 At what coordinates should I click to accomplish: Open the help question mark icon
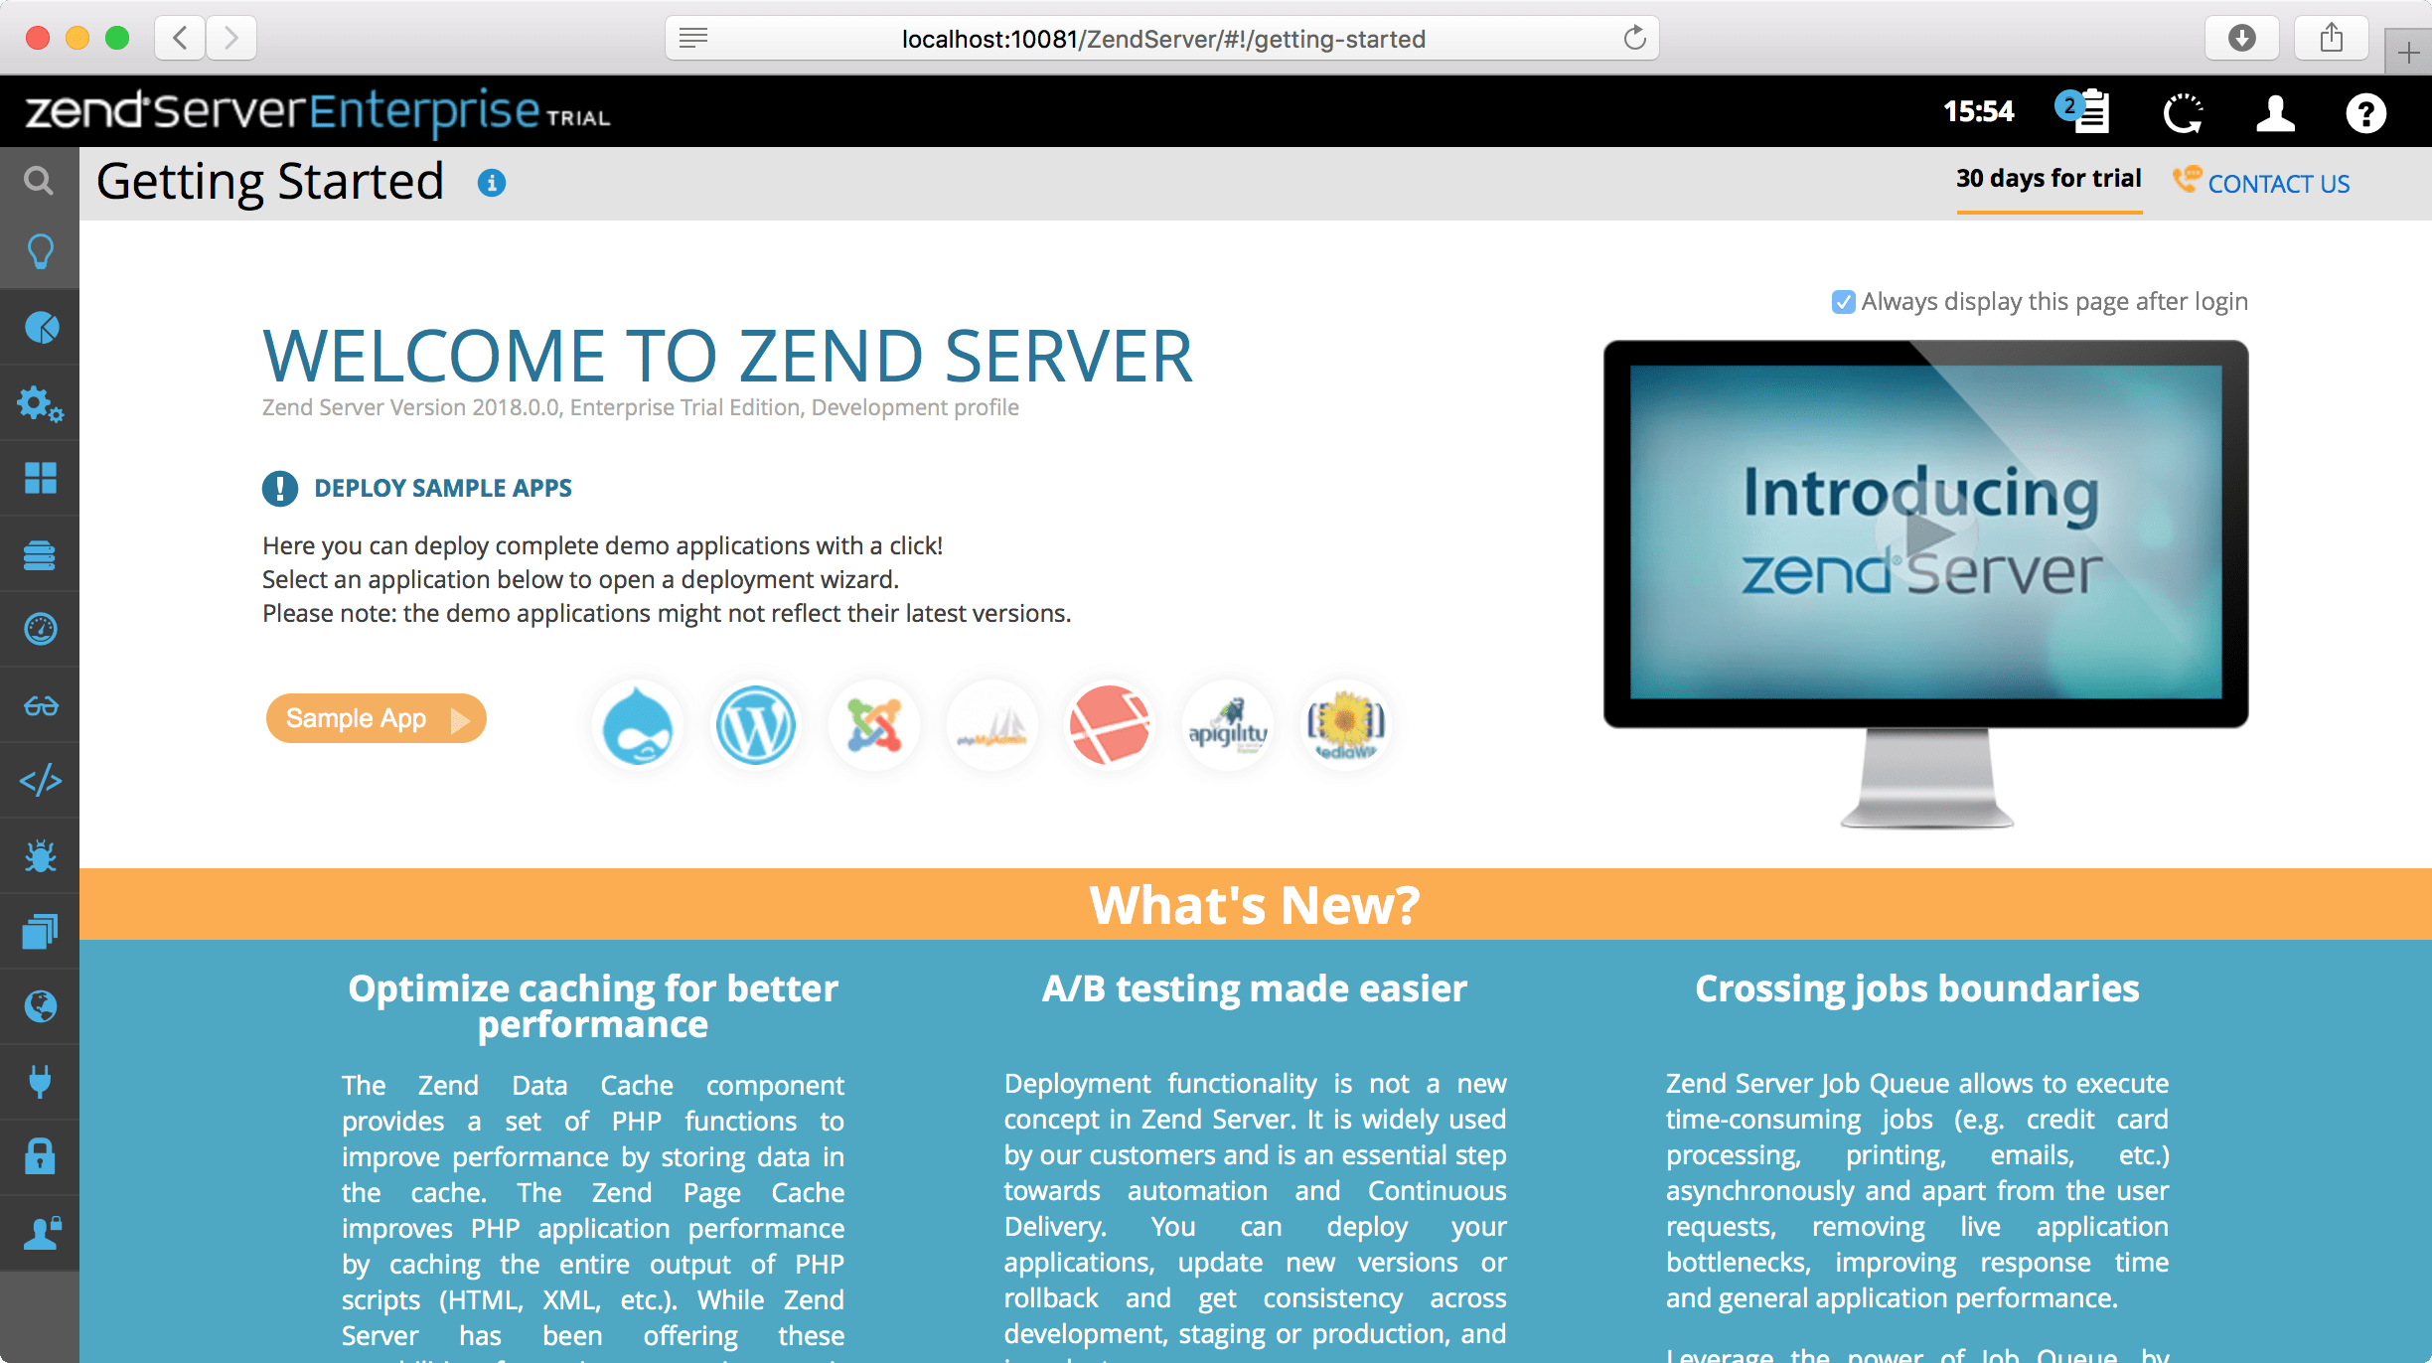(x=2365, y=113)
